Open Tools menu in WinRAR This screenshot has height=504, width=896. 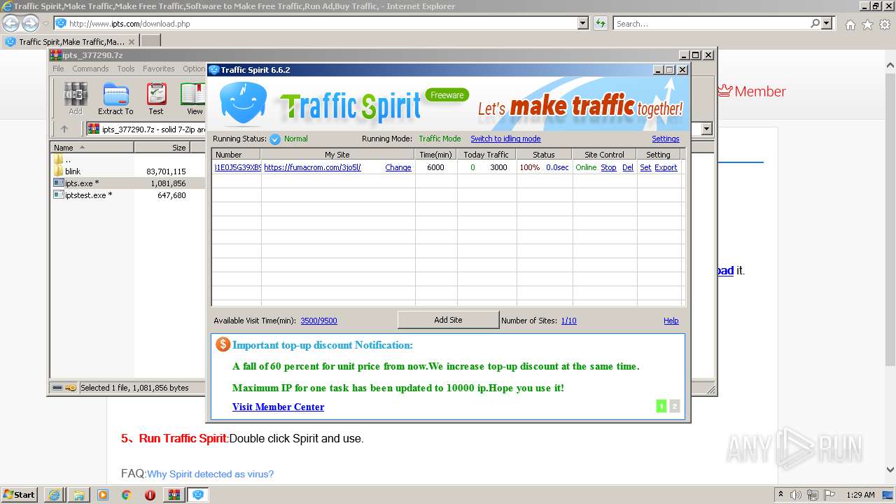(126, 69)
